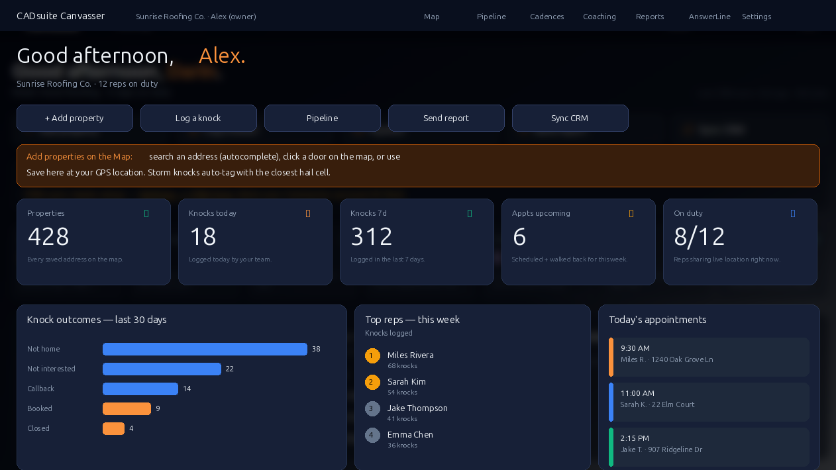This screenshot has height=470, width=836.
Task: Click the 'Not home' outcome label
Action: click(x=44, y=349)
